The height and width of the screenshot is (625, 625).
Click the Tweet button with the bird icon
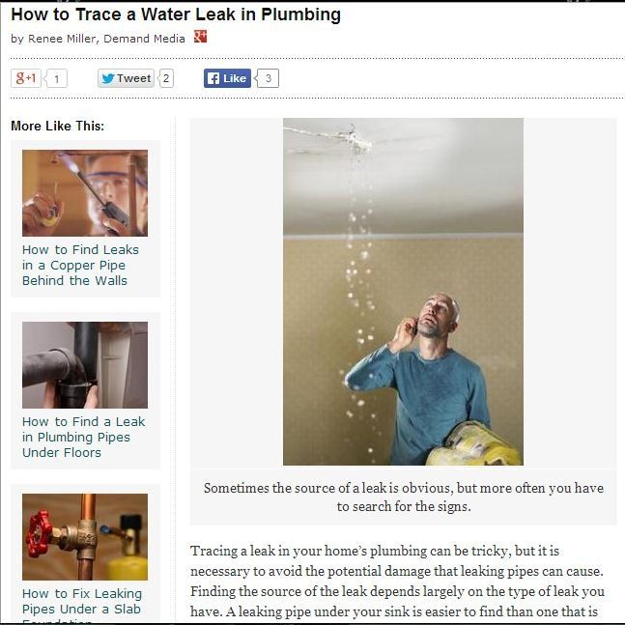tap(127, 78)
